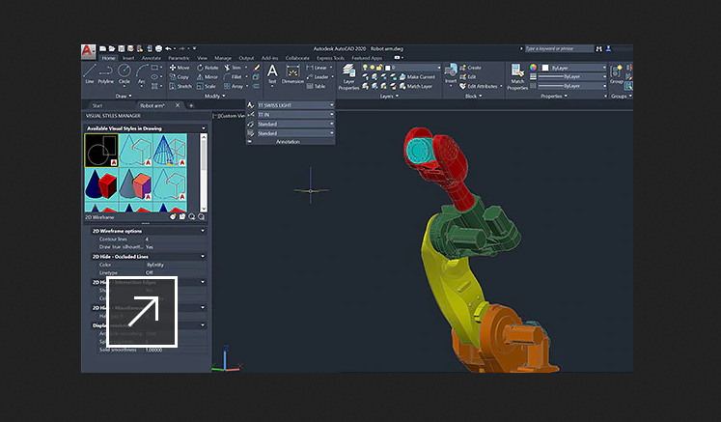The width and height of the screenshot is (721, 422).
Task: Click the Make Current layer button
Action: (416, 77)
